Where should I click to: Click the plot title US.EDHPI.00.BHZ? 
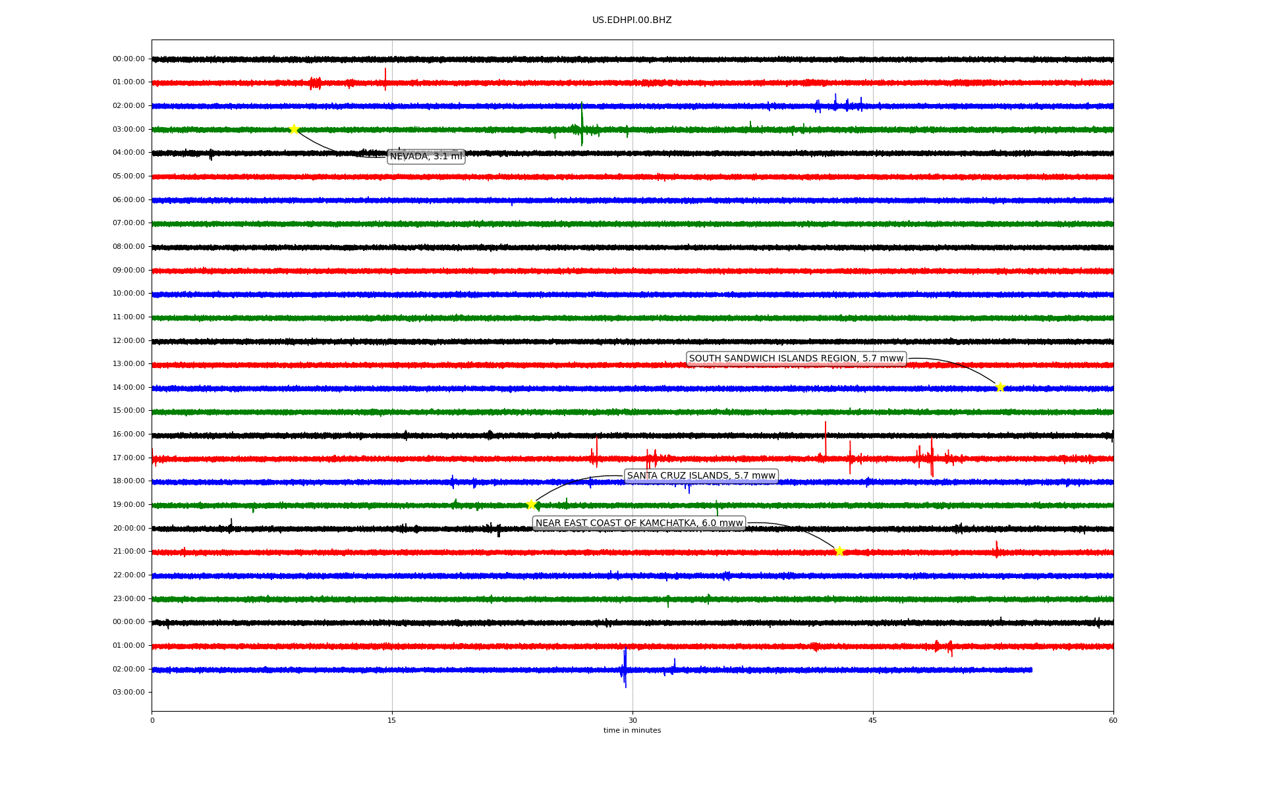(632, 20)
